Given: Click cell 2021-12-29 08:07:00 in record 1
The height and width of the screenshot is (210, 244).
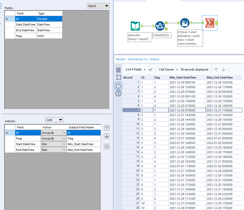Looking at the screenshot, I should [187, 82].
